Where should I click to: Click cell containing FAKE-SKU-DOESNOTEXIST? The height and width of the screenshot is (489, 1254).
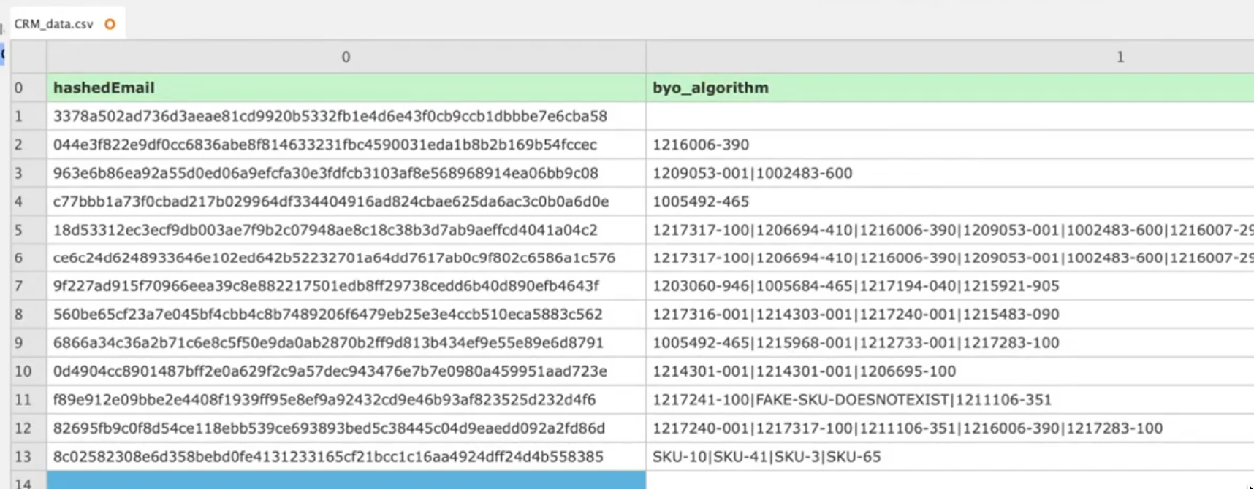point(950,400)
